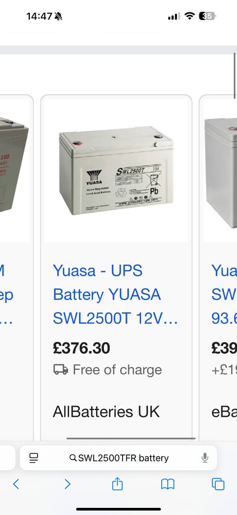Viewport: 237px width, 515px height.
Task: Select the AllBatteries UK seller name
Action: [106, 411]
